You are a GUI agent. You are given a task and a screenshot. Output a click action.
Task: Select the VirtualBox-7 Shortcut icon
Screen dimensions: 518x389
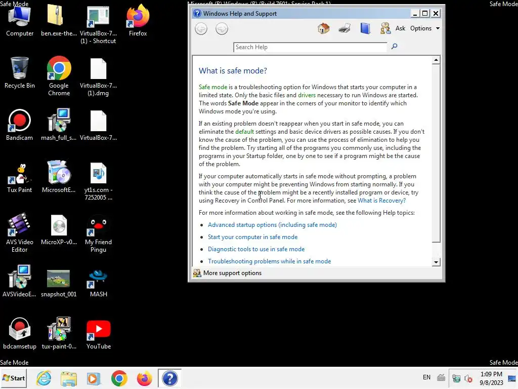pos(98,25)
